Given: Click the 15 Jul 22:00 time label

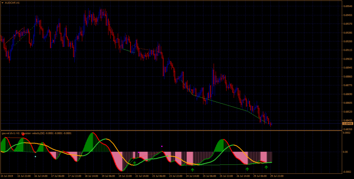Looking at the screenshot, I should 23,176.
